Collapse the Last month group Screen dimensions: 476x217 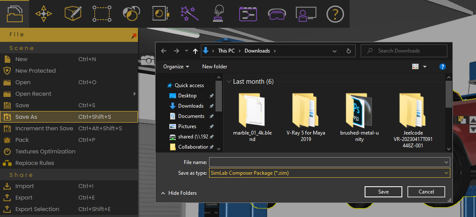[x=229, y=82]
